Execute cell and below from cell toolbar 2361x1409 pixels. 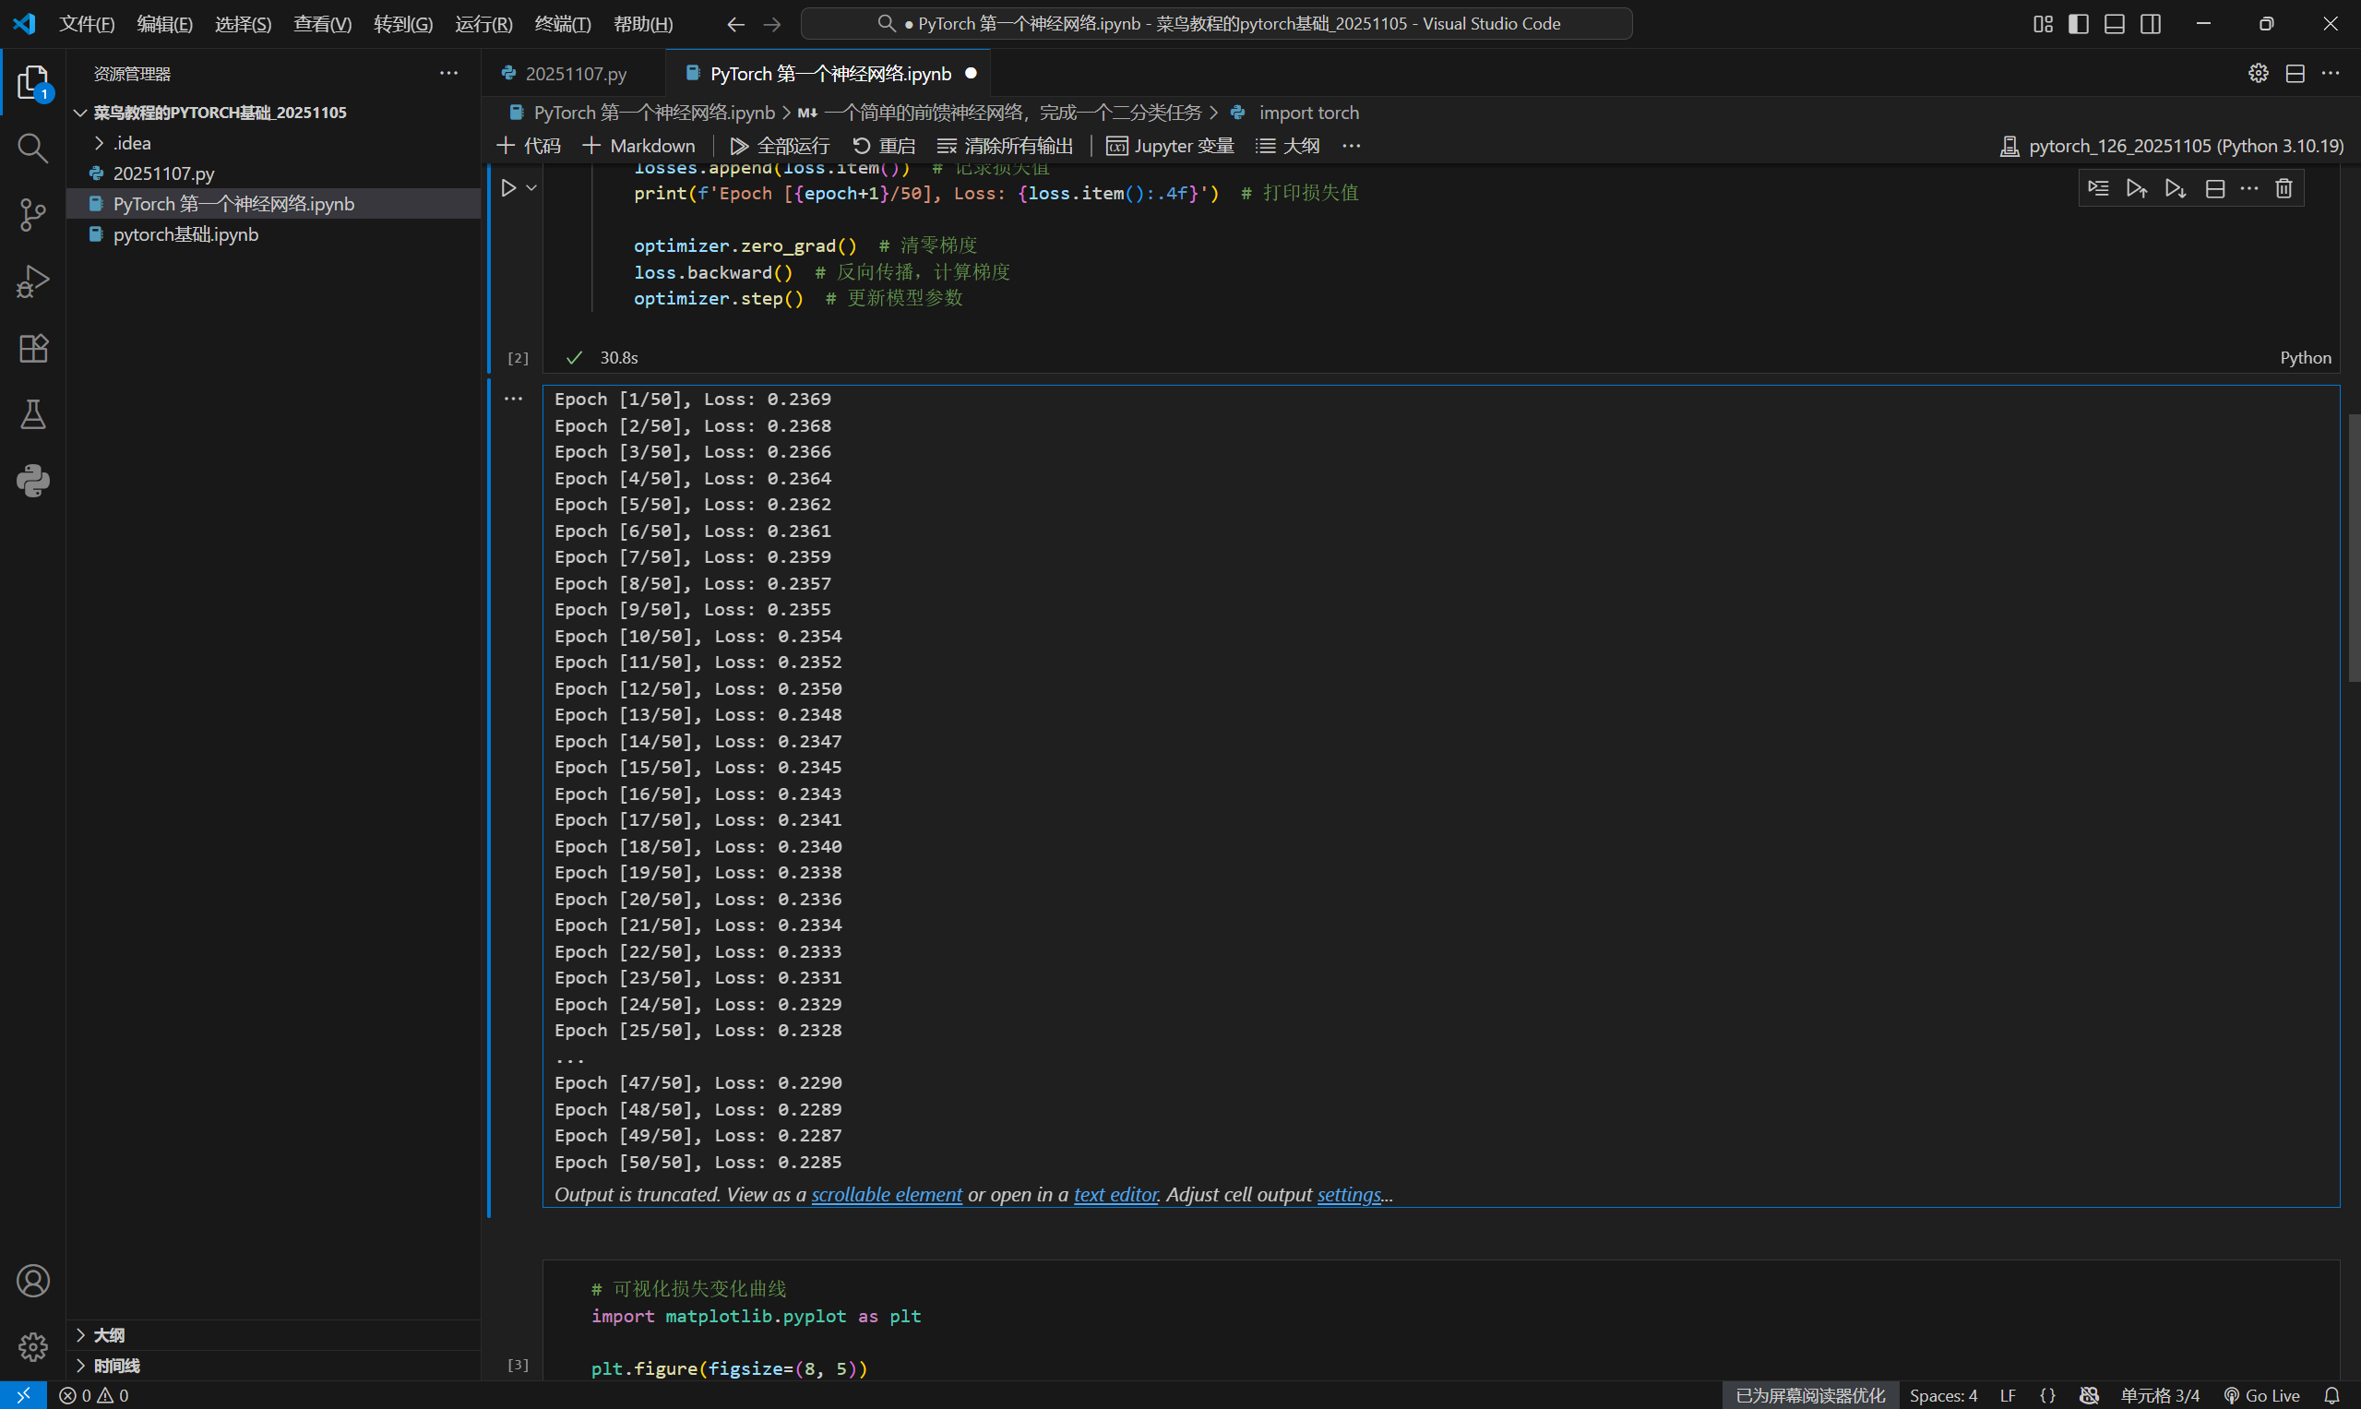coord(2175,188)
